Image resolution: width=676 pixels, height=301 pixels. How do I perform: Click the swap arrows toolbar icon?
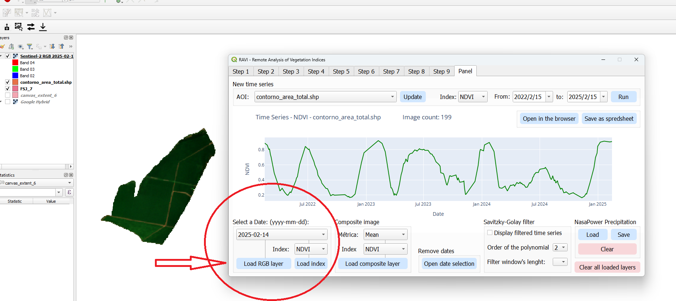[x=31, y=27]
